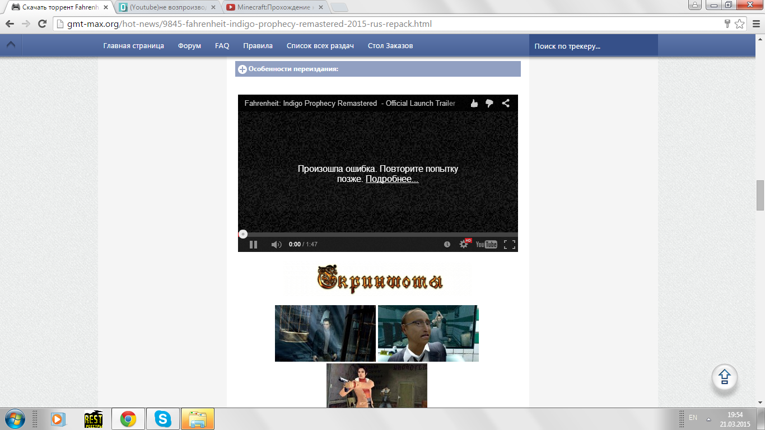Toggle pause on the video player
Image resolution: width=765 pixels, height=430 pixels.
point(253,244)
